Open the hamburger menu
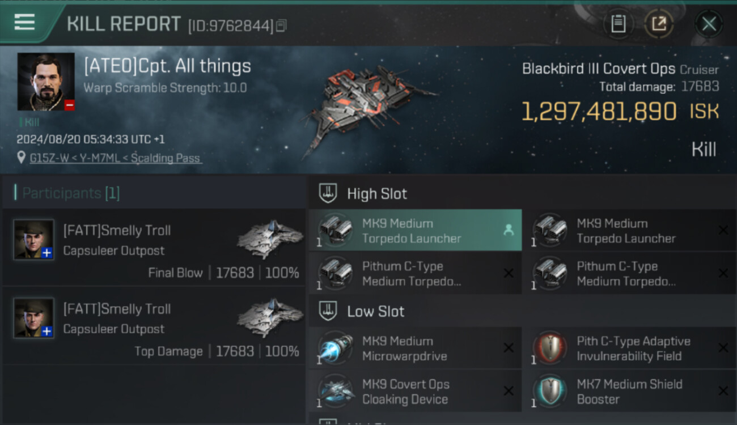This screenshot has height=425, width=737. (24, 23)
